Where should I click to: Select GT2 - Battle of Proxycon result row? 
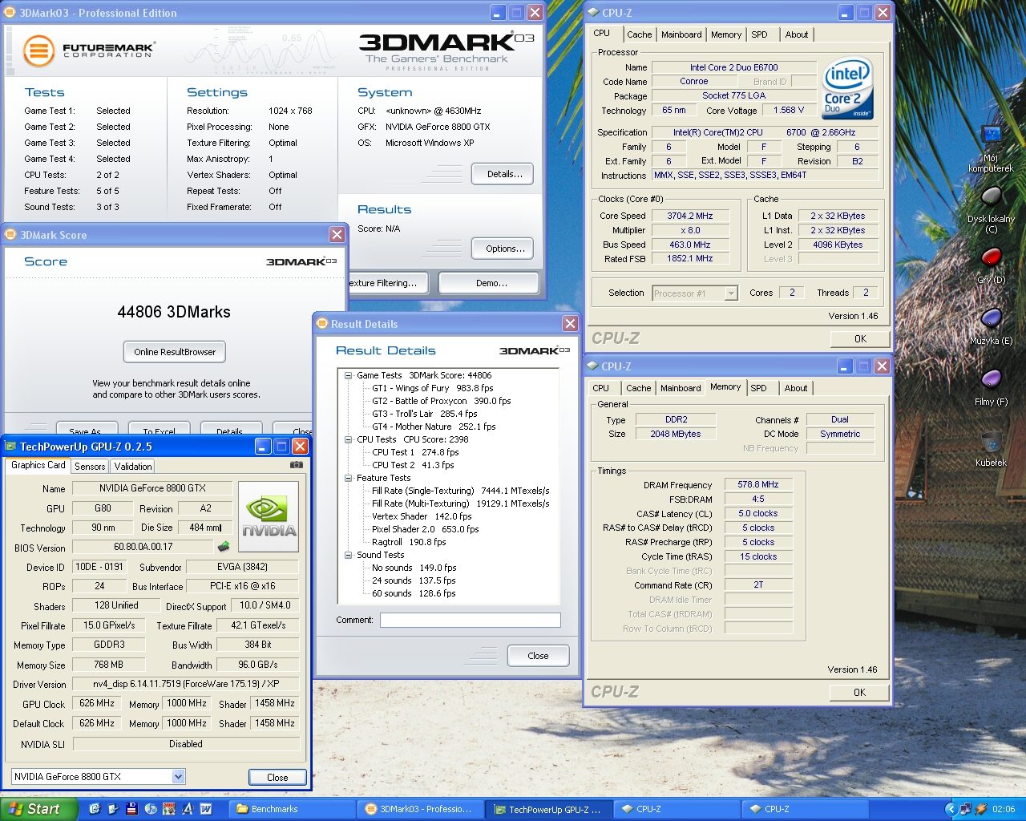tap(441, 401)
